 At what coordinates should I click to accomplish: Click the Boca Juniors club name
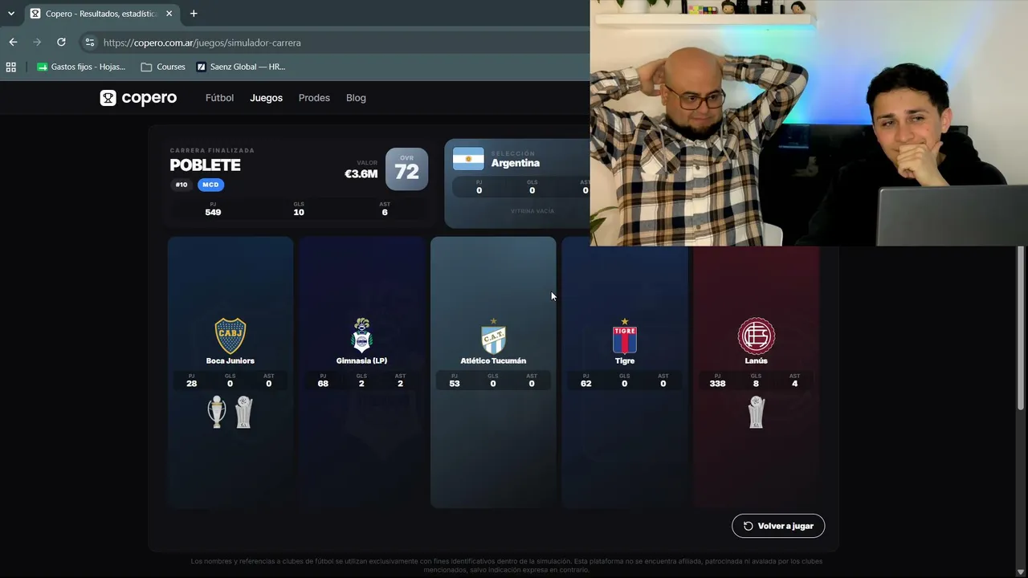(x=230, y=361)
